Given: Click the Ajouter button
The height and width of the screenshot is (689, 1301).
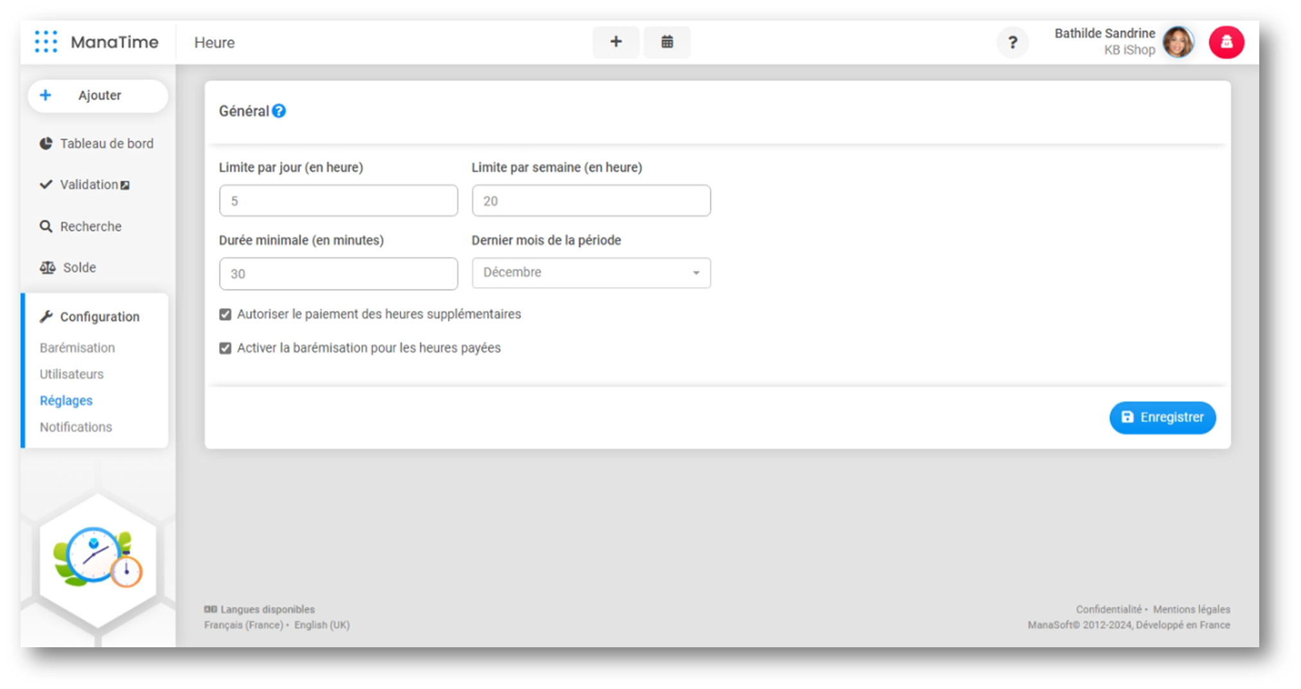Looking at the screenshot, I should coord(98,96).
